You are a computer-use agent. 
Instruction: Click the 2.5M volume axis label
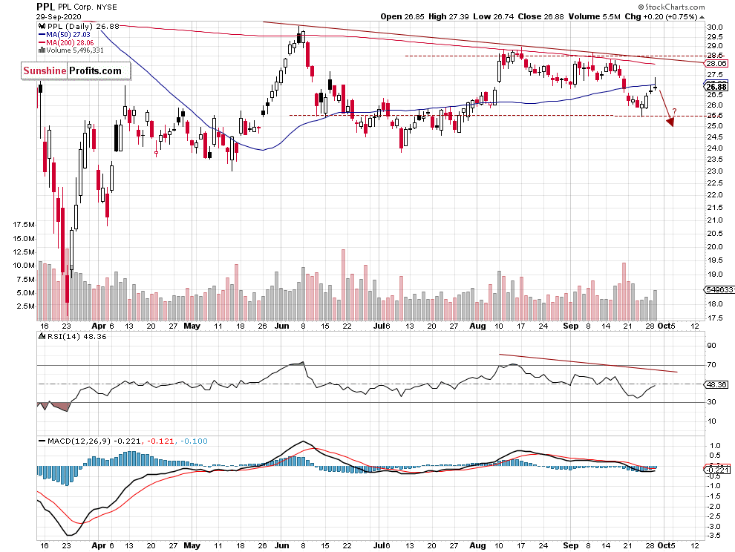[26, 306]
